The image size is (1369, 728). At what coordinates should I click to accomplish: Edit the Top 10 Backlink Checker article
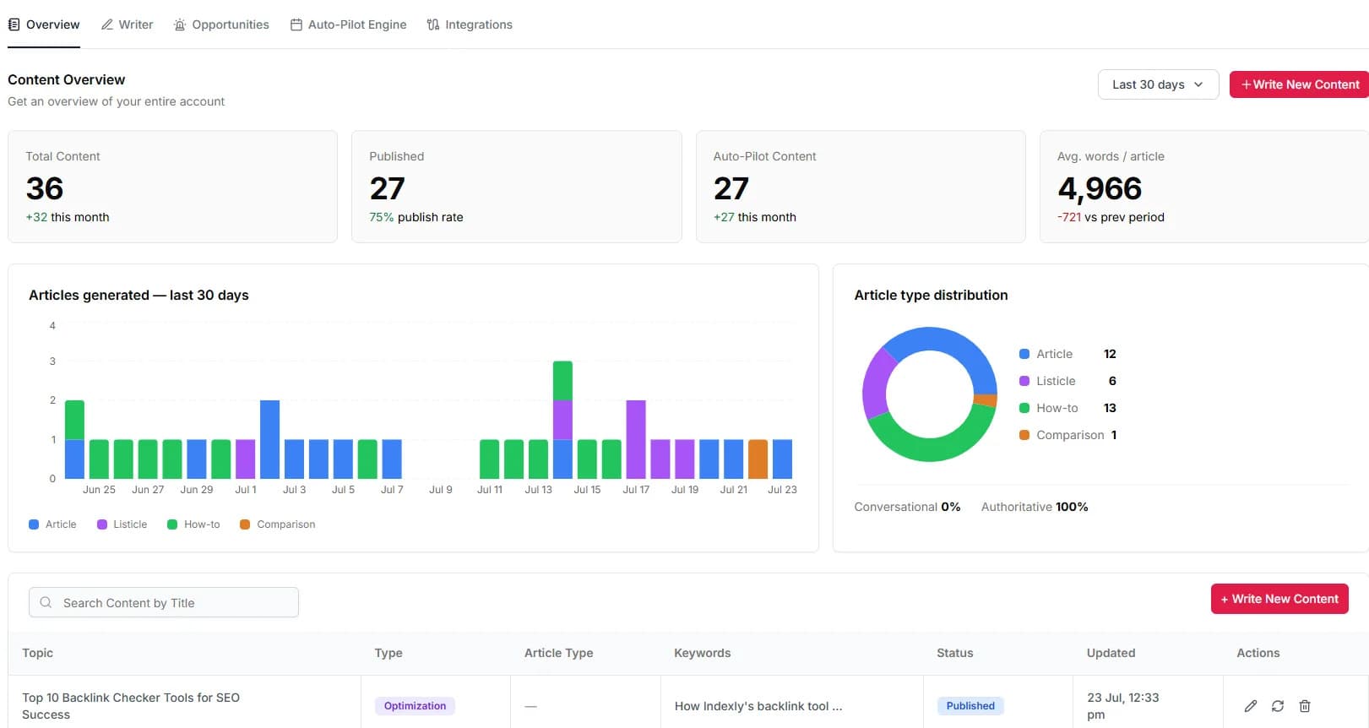click(x=1251, y=706)
